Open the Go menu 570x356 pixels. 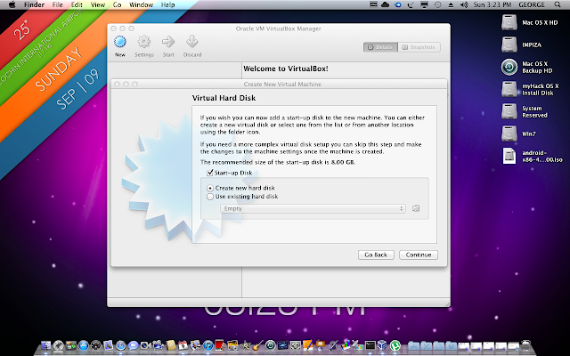click(x=117, y=4)
